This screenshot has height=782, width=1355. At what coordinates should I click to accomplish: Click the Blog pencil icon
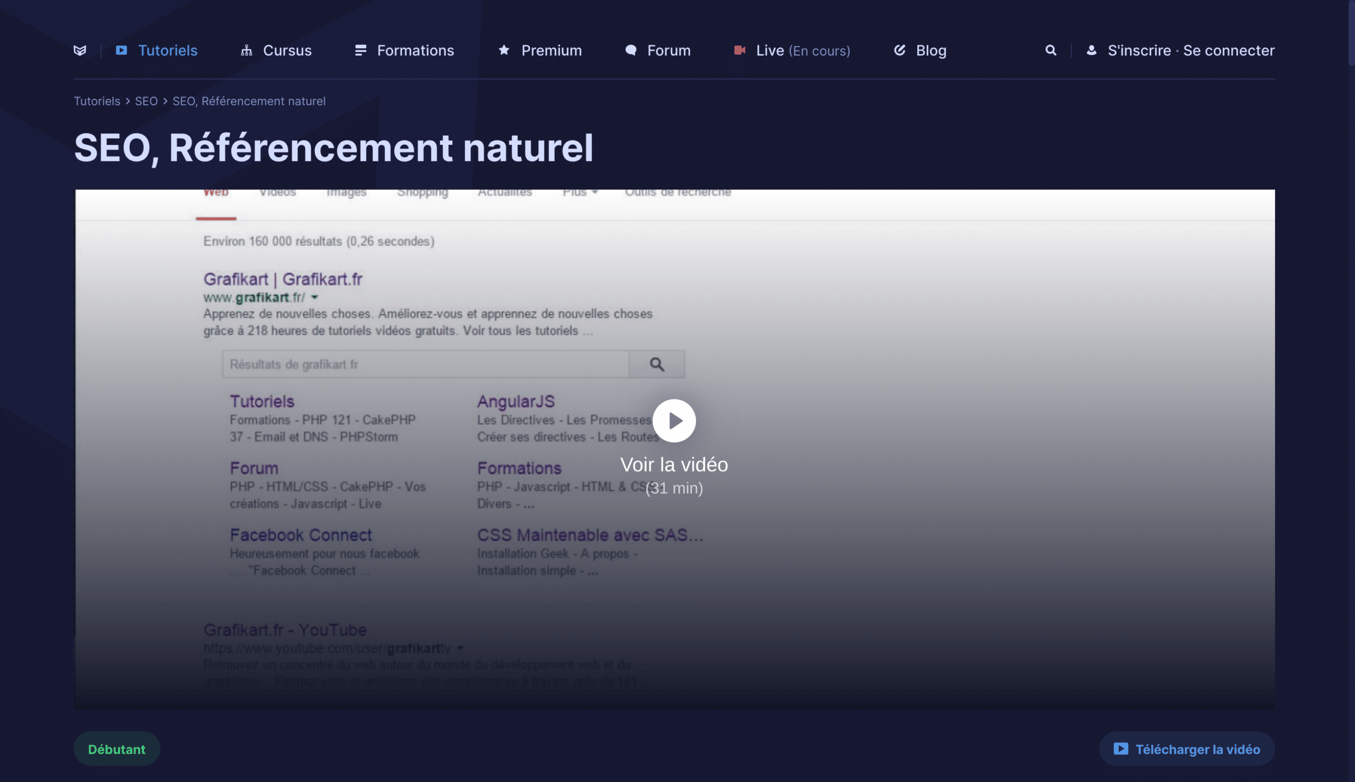(x=900, y=50)
